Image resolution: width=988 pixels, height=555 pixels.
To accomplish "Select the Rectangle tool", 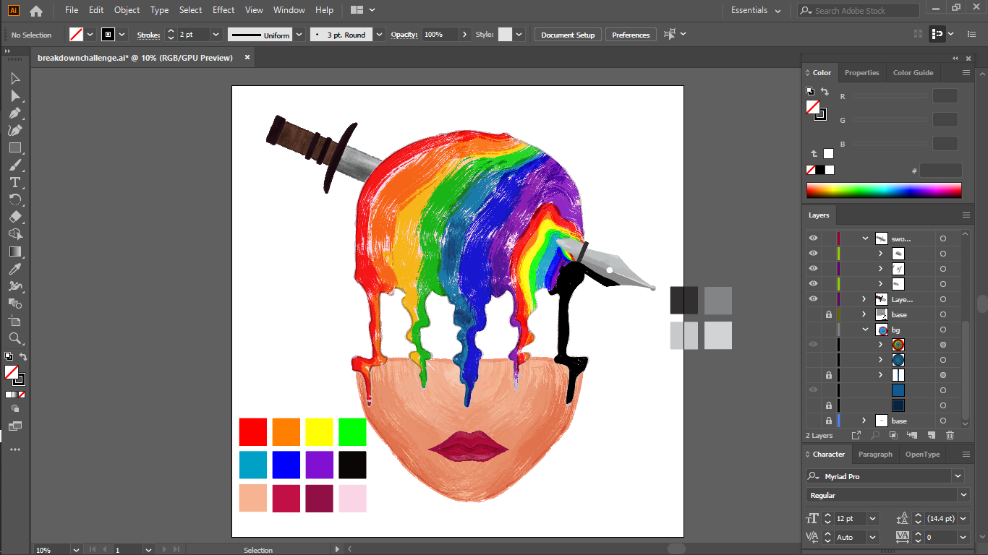I will 15,147.
